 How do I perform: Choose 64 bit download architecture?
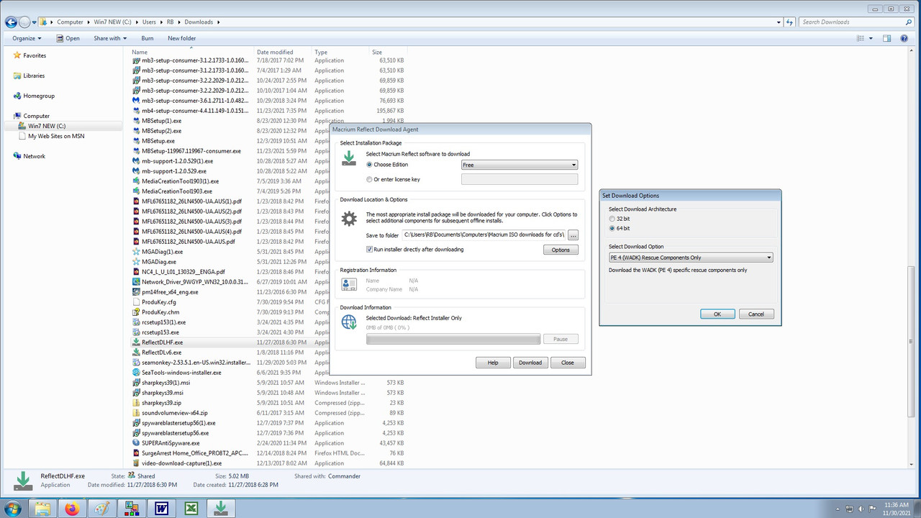(612, 229)
